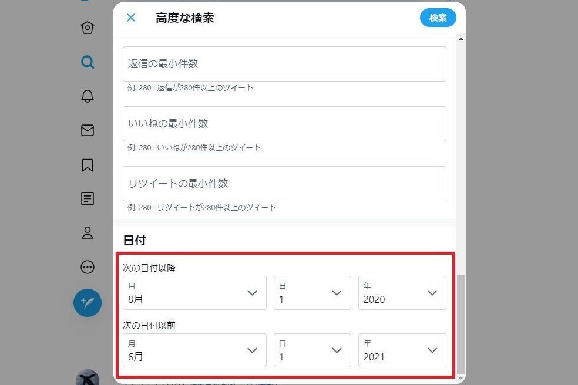Open Lists icon in sidebar
This screenshot has width=578, height=385.
(x=88, y=199)
